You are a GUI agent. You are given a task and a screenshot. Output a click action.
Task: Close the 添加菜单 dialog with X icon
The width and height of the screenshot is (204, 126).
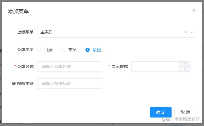point(194,10)
